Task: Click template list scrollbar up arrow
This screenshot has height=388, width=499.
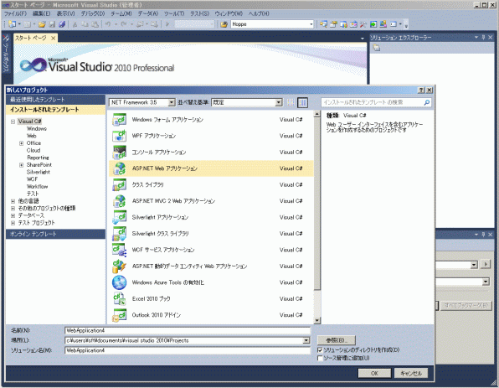Action: pos(317,114)
